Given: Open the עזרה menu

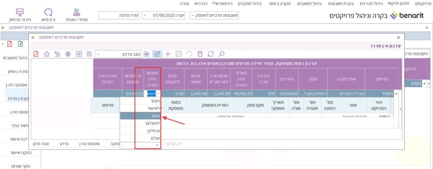Looking at the screenshot, I should tap(184, 3).
